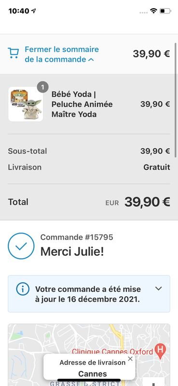This screenshot has height=386, width=178.
Task: Select the Commande #15795 order number
Action: click(x=77, y=237)
